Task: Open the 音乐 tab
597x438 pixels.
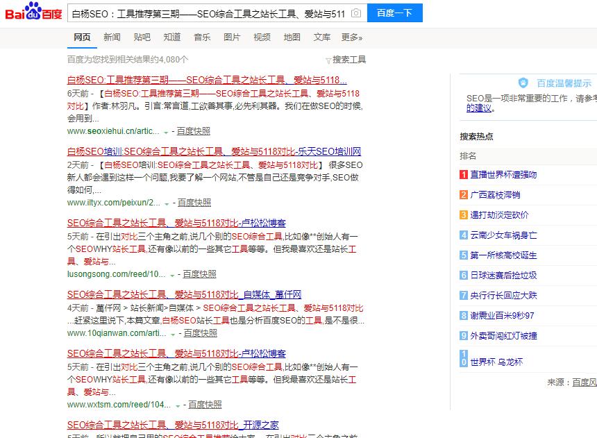Action: pos(202,37)
